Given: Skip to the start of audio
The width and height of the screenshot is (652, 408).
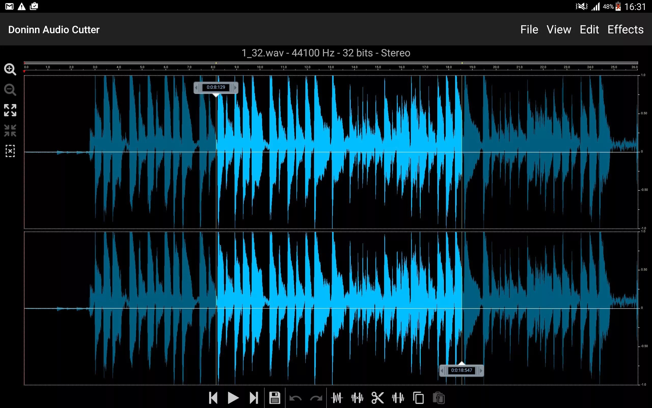Looking at the screenshot, I should click(213, 398).
